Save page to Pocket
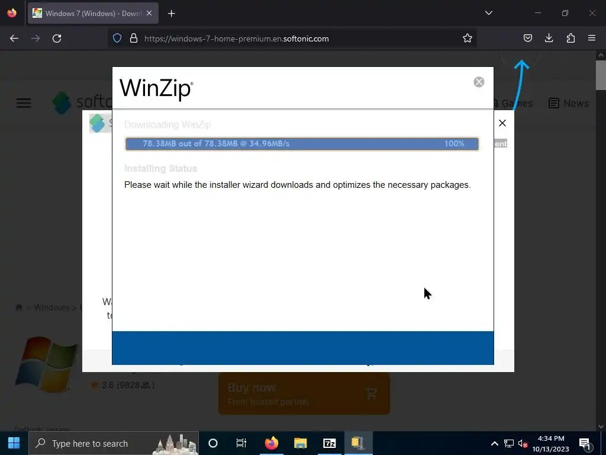 (x=527, y=38)
